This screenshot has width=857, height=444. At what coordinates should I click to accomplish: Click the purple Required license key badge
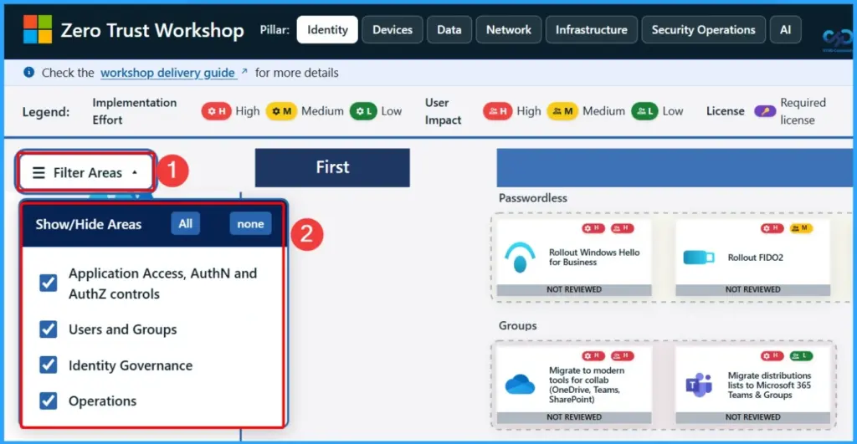[x=765, y=111]
